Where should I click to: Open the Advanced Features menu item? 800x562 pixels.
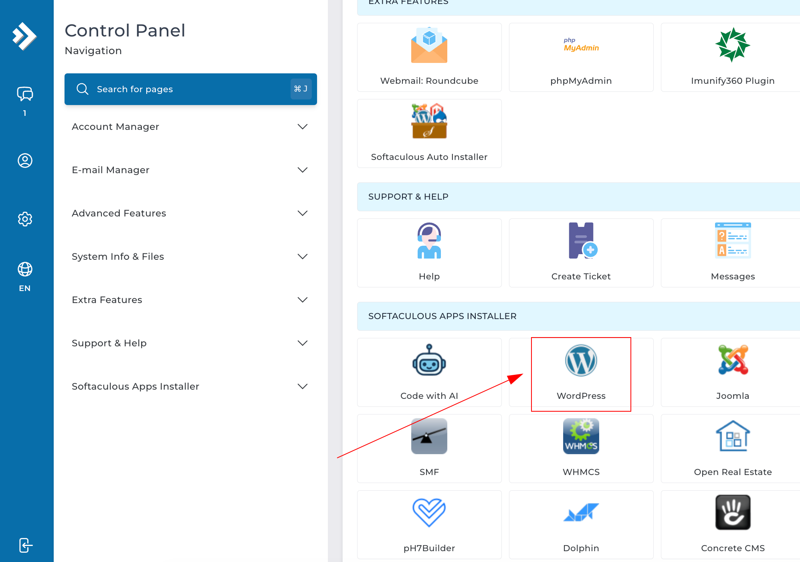click(x=191, y=213)
